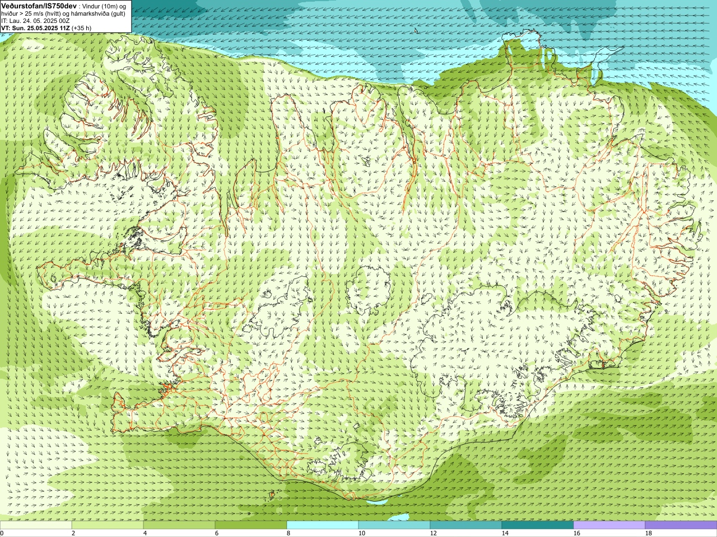Click the "VT: Sun. 25.05.2025 11Z" valid time
This screenshot has width=717, height=537.
click(35, 28)
